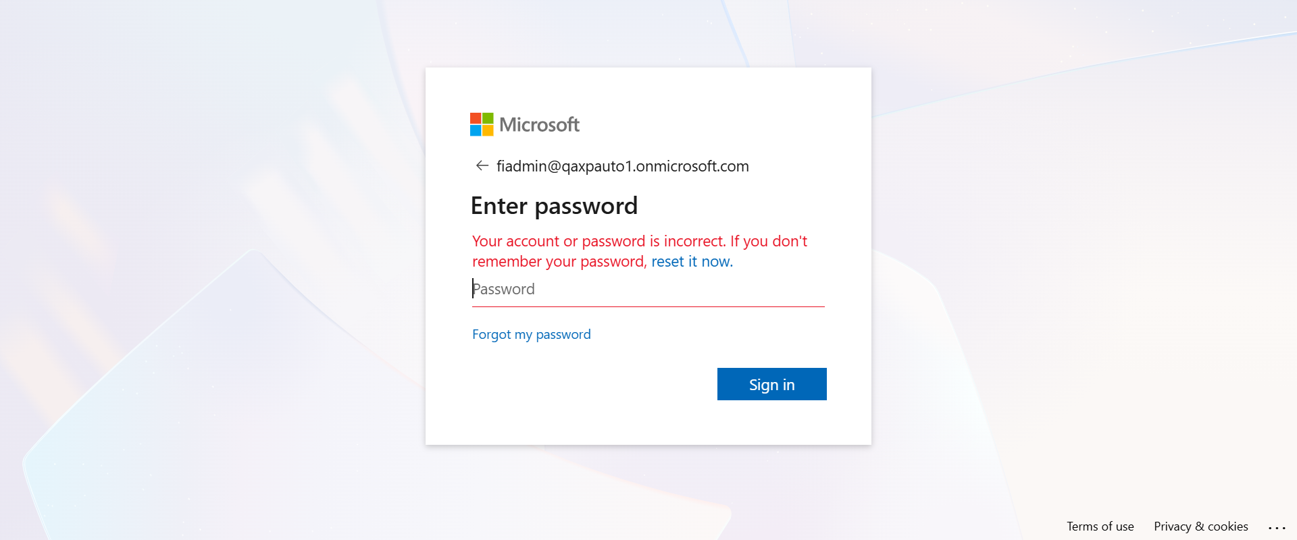Click the back arrow beside the email
Viewport: 1297px width, 540px height.
click(482, 166)
